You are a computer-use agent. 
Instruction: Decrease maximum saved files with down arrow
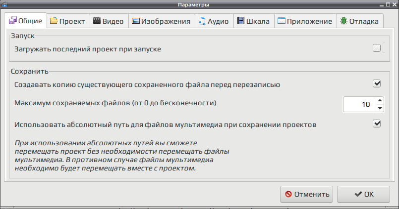380,108
